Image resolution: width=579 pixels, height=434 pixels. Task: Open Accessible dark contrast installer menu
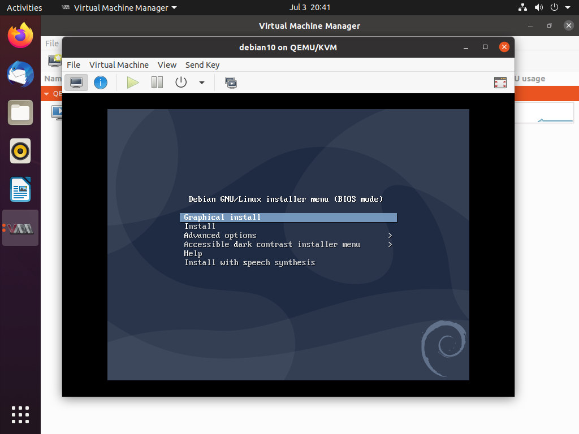pos(271,244)
